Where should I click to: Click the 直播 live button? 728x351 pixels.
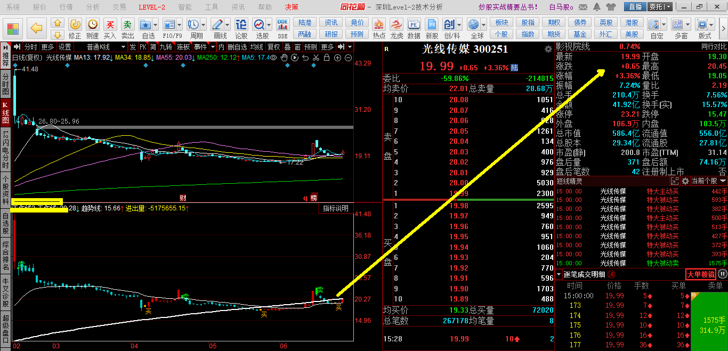pyautogui.click(x=635, y=6)
